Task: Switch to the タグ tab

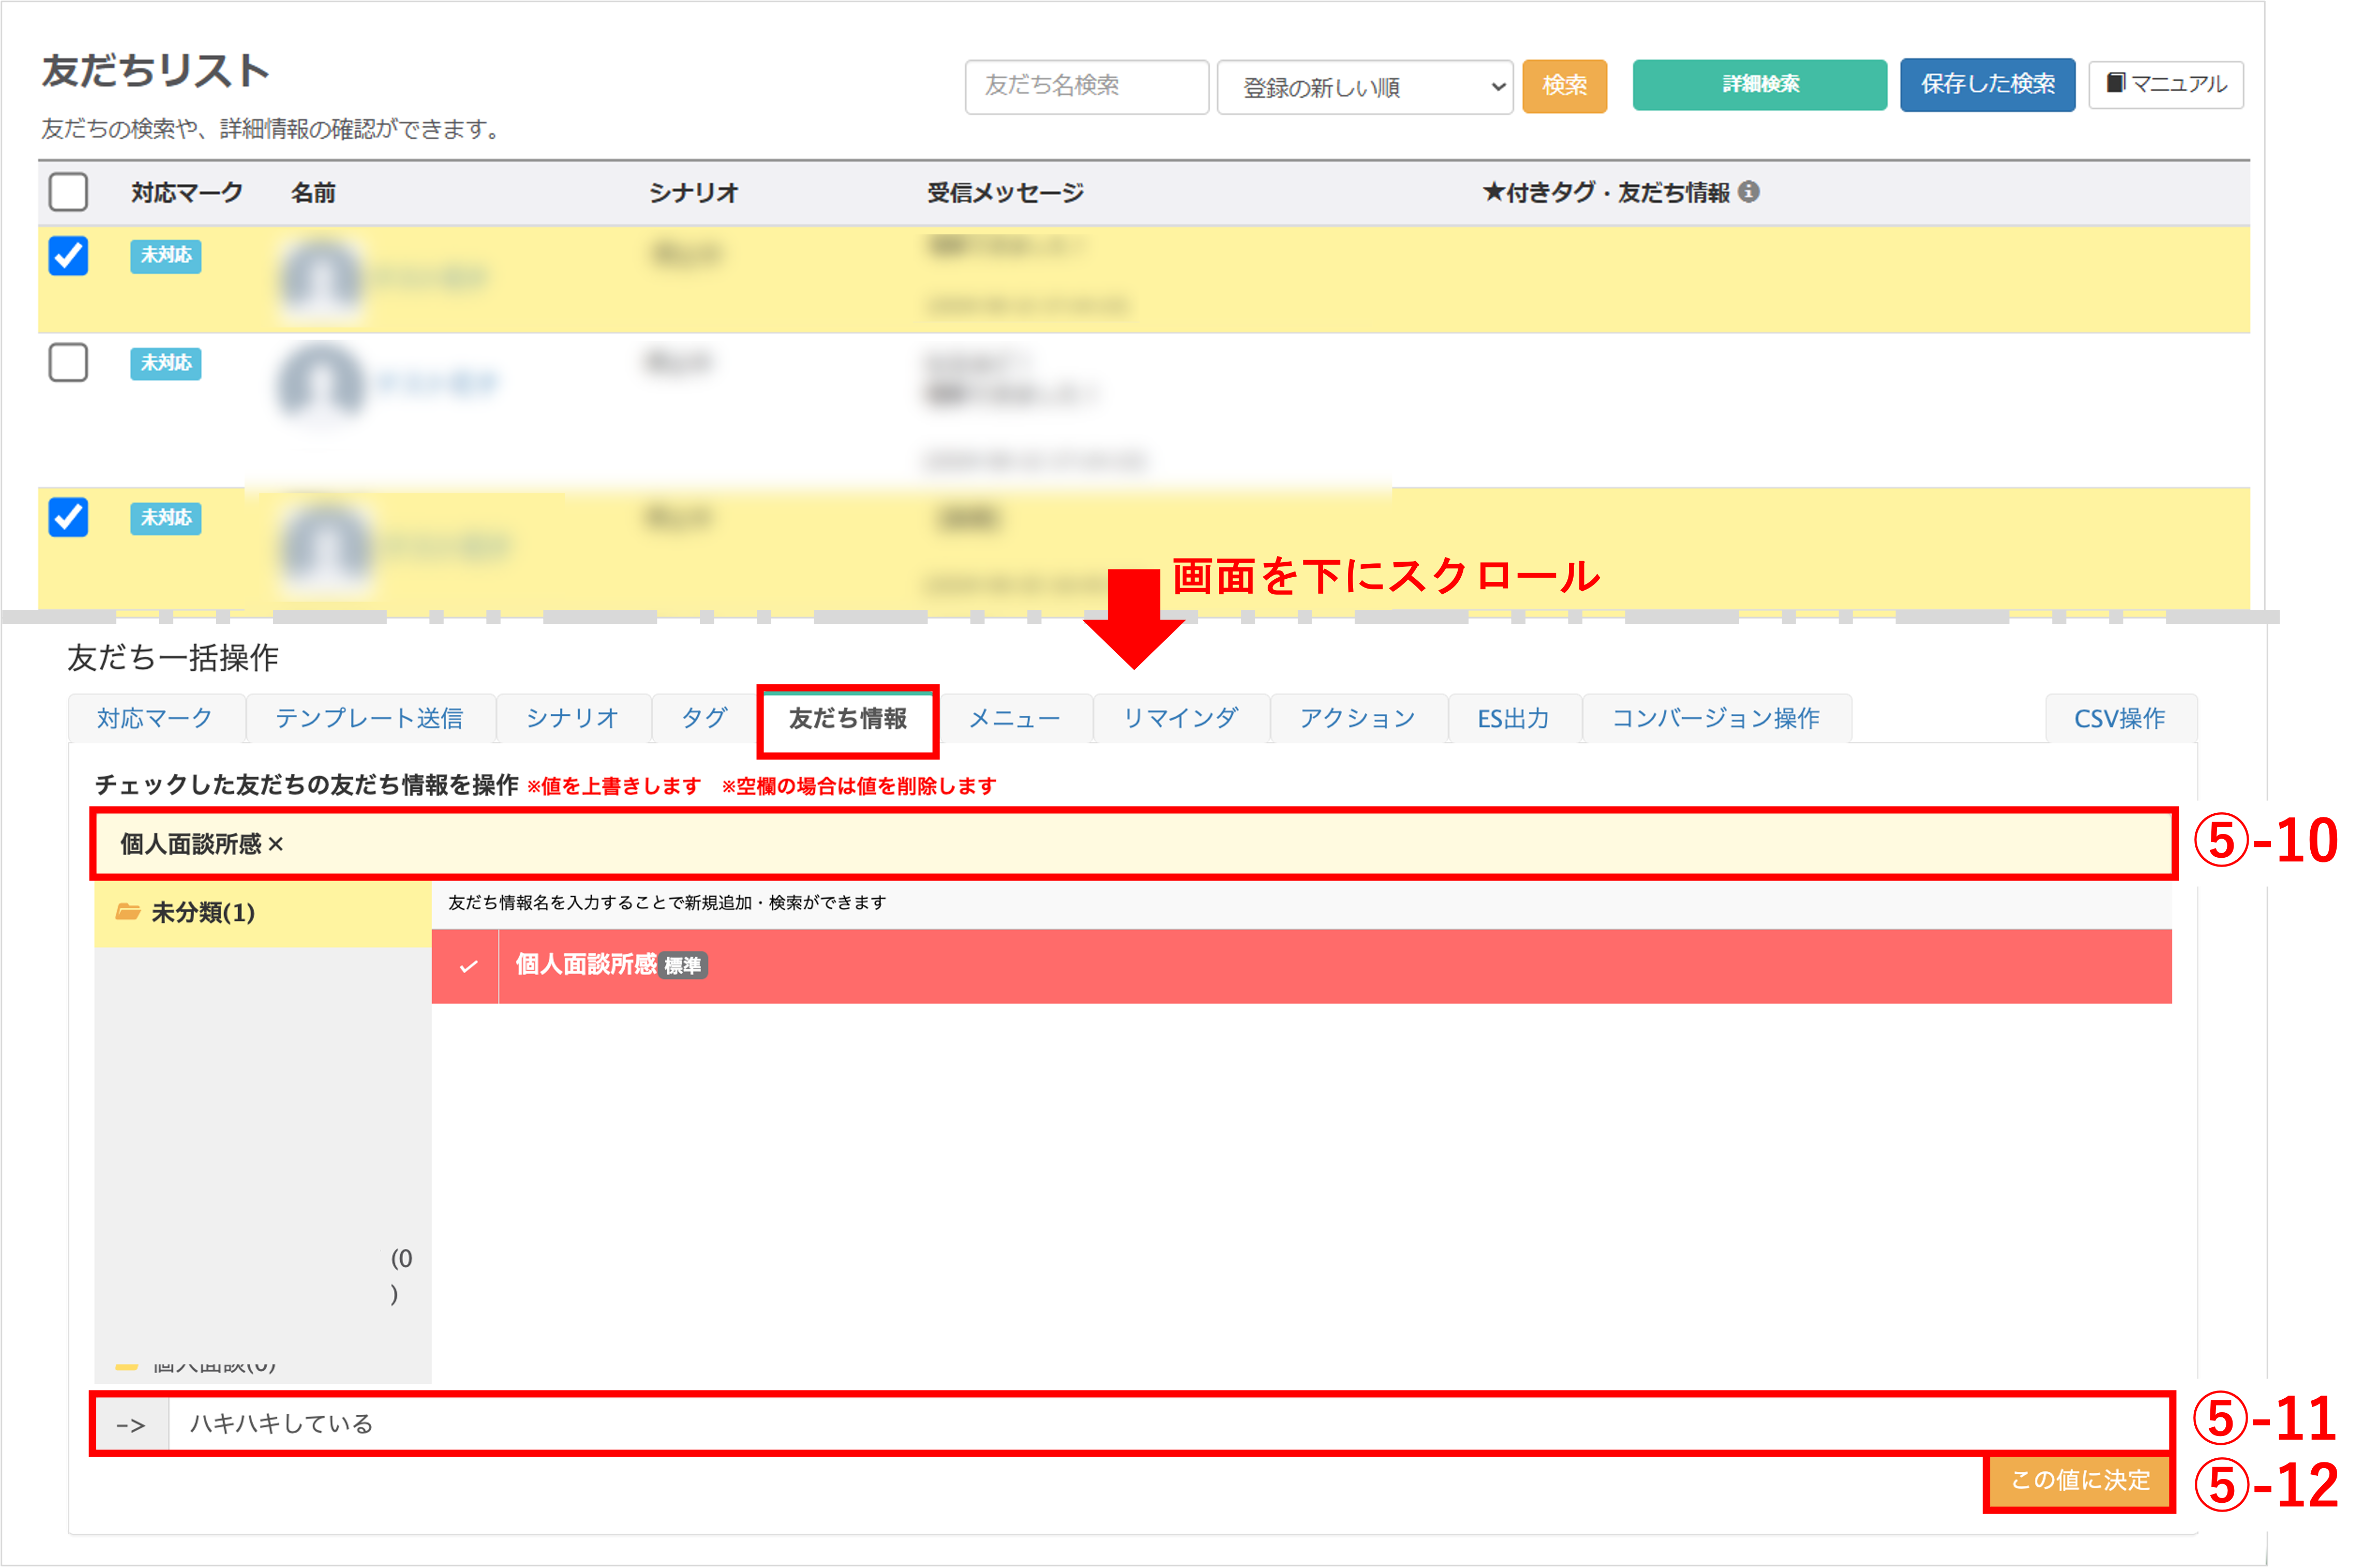Action: (704, 718)
